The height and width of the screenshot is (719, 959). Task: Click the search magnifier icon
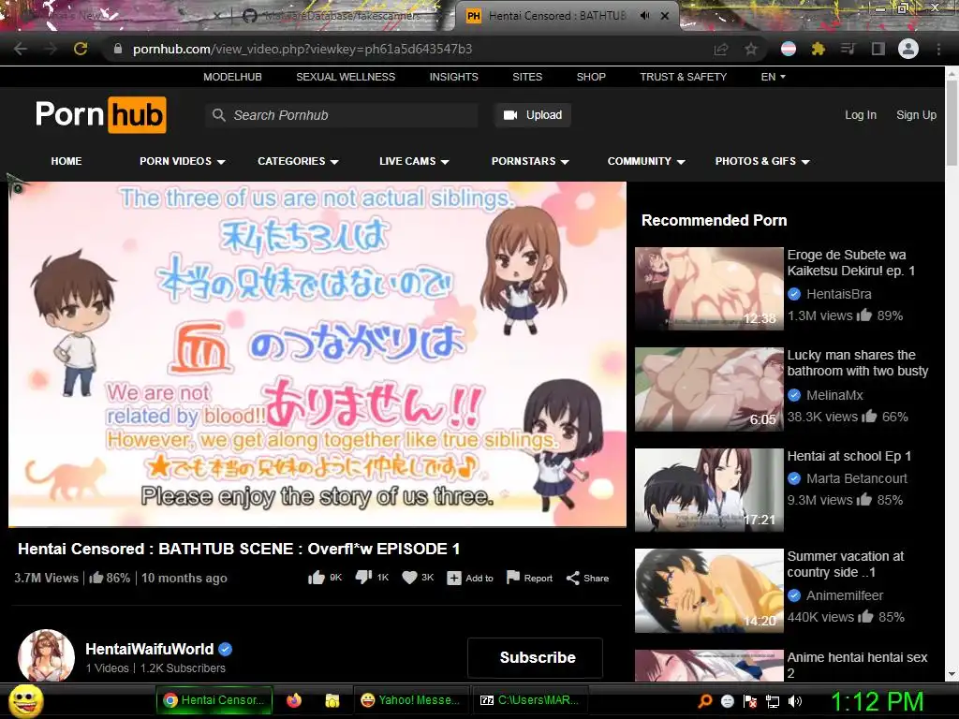[218, 115]
